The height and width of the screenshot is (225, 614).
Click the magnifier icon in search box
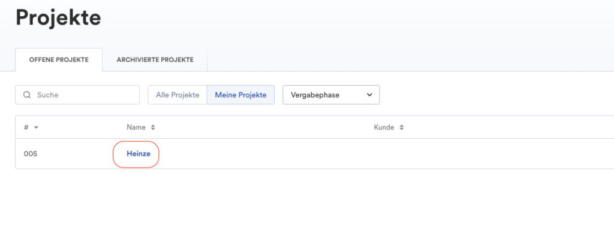tap(27, 95)
